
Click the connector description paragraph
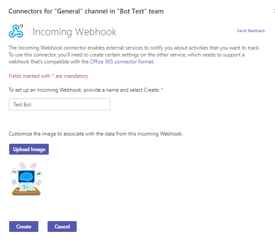coord(134,55)
